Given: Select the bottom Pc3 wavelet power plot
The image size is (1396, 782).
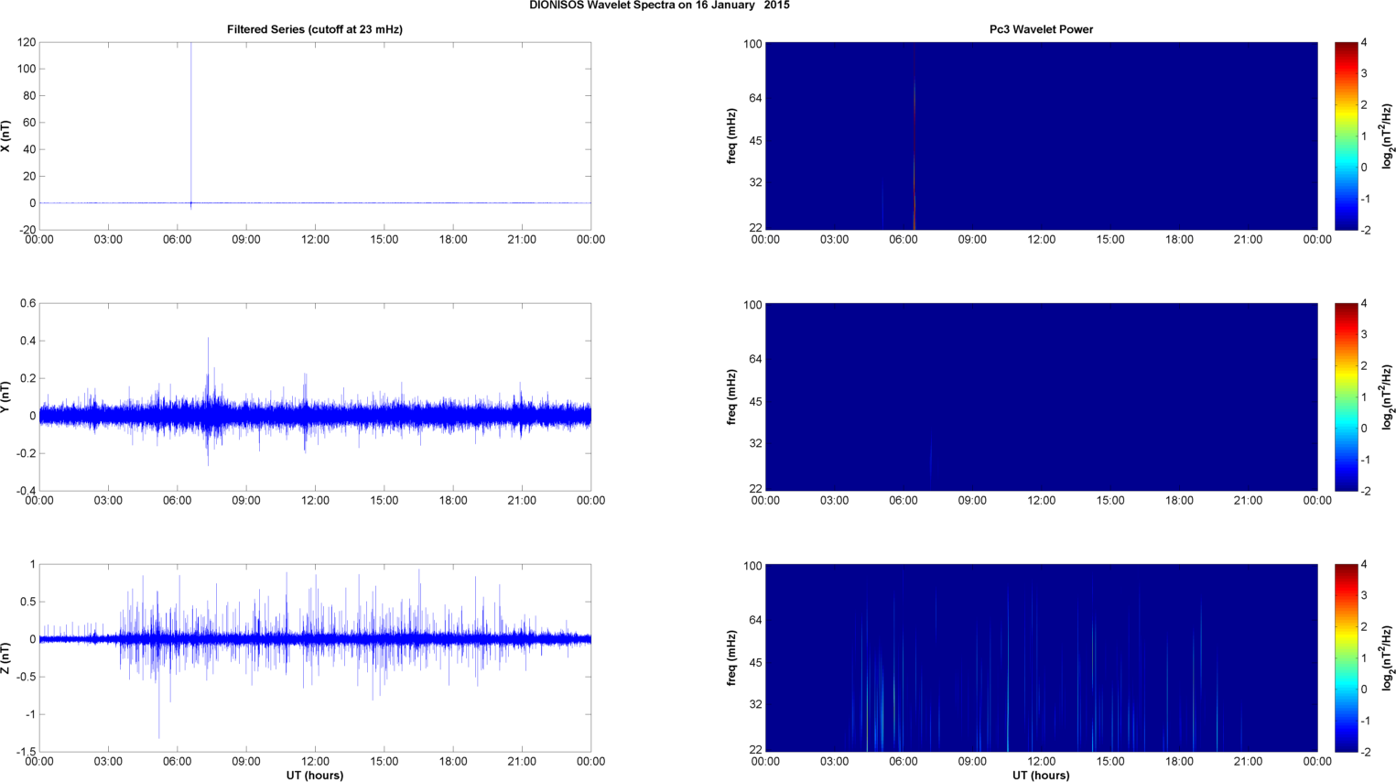Looking at the screenshot, I should (x=1041, y=657).
